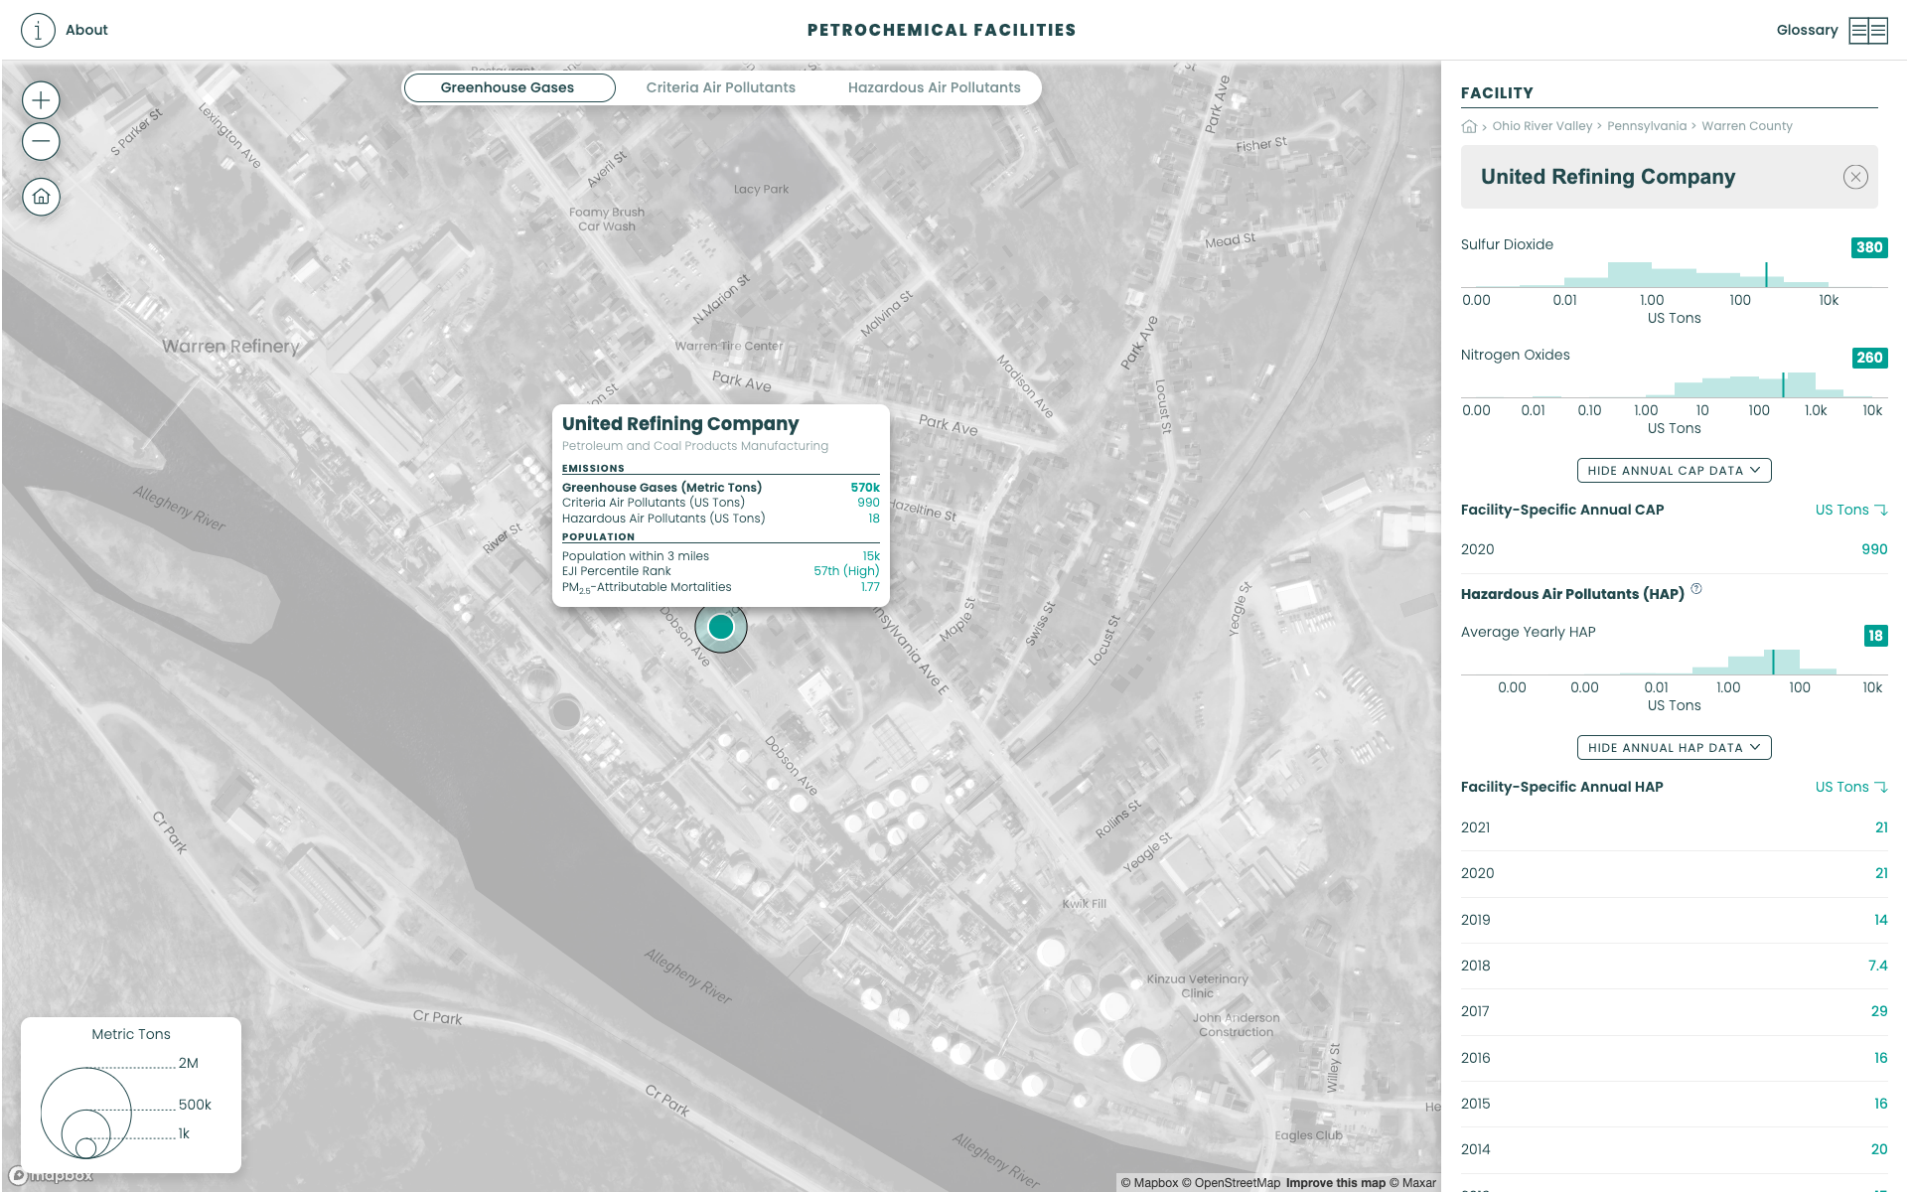The height and width of the screenshot is (1193, 1909).
Task: Collapse Hide Annual CAP Data section
Action: [x=1674, y=471]
